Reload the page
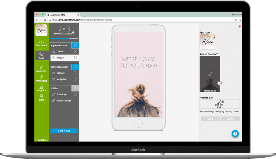 [45, 20]
